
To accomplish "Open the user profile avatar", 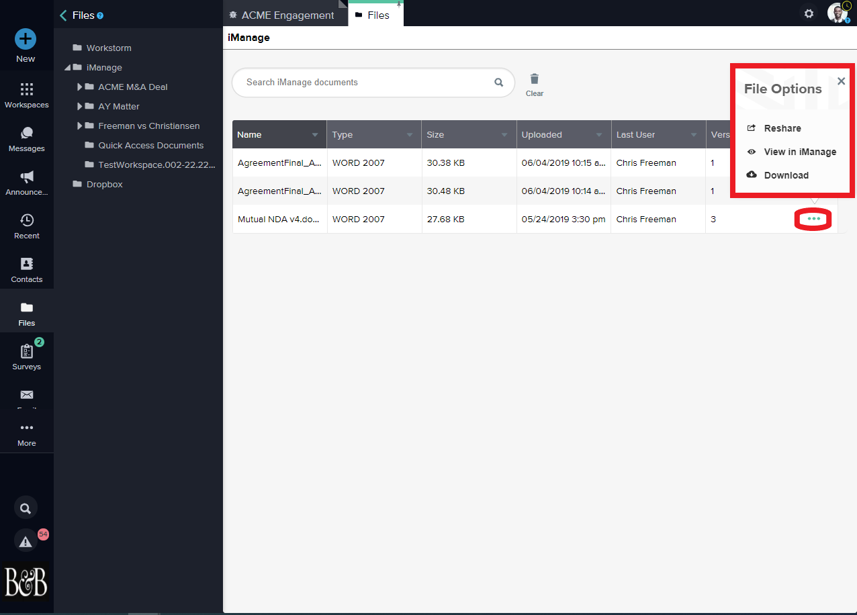I will pyautogui.click(x=838, y=13).
